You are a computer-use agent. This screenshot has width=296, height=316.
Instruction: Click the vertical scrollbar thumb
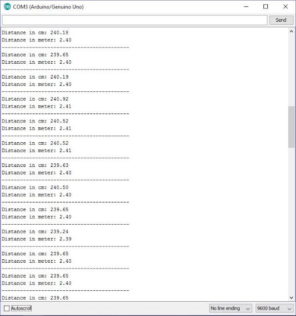291,127
